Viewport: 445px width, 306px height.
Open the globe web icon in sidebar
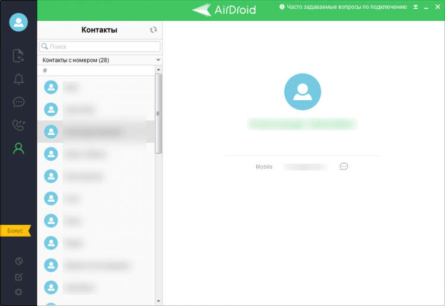(x=19, y=261)
